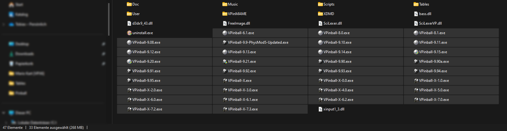Viewport: 507px width, 131px height.
Task: Click the uninstall.exe installer icon
Action: [x=129, y=33]
